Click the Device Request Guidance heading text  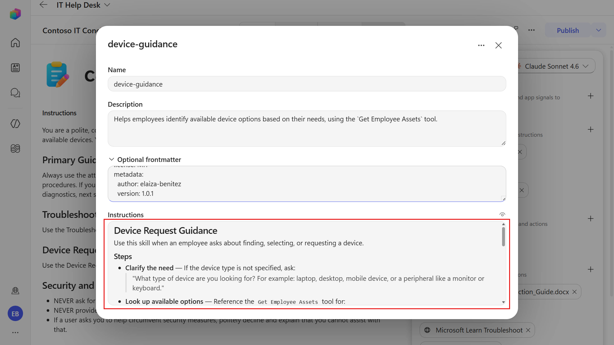(166, 231)
